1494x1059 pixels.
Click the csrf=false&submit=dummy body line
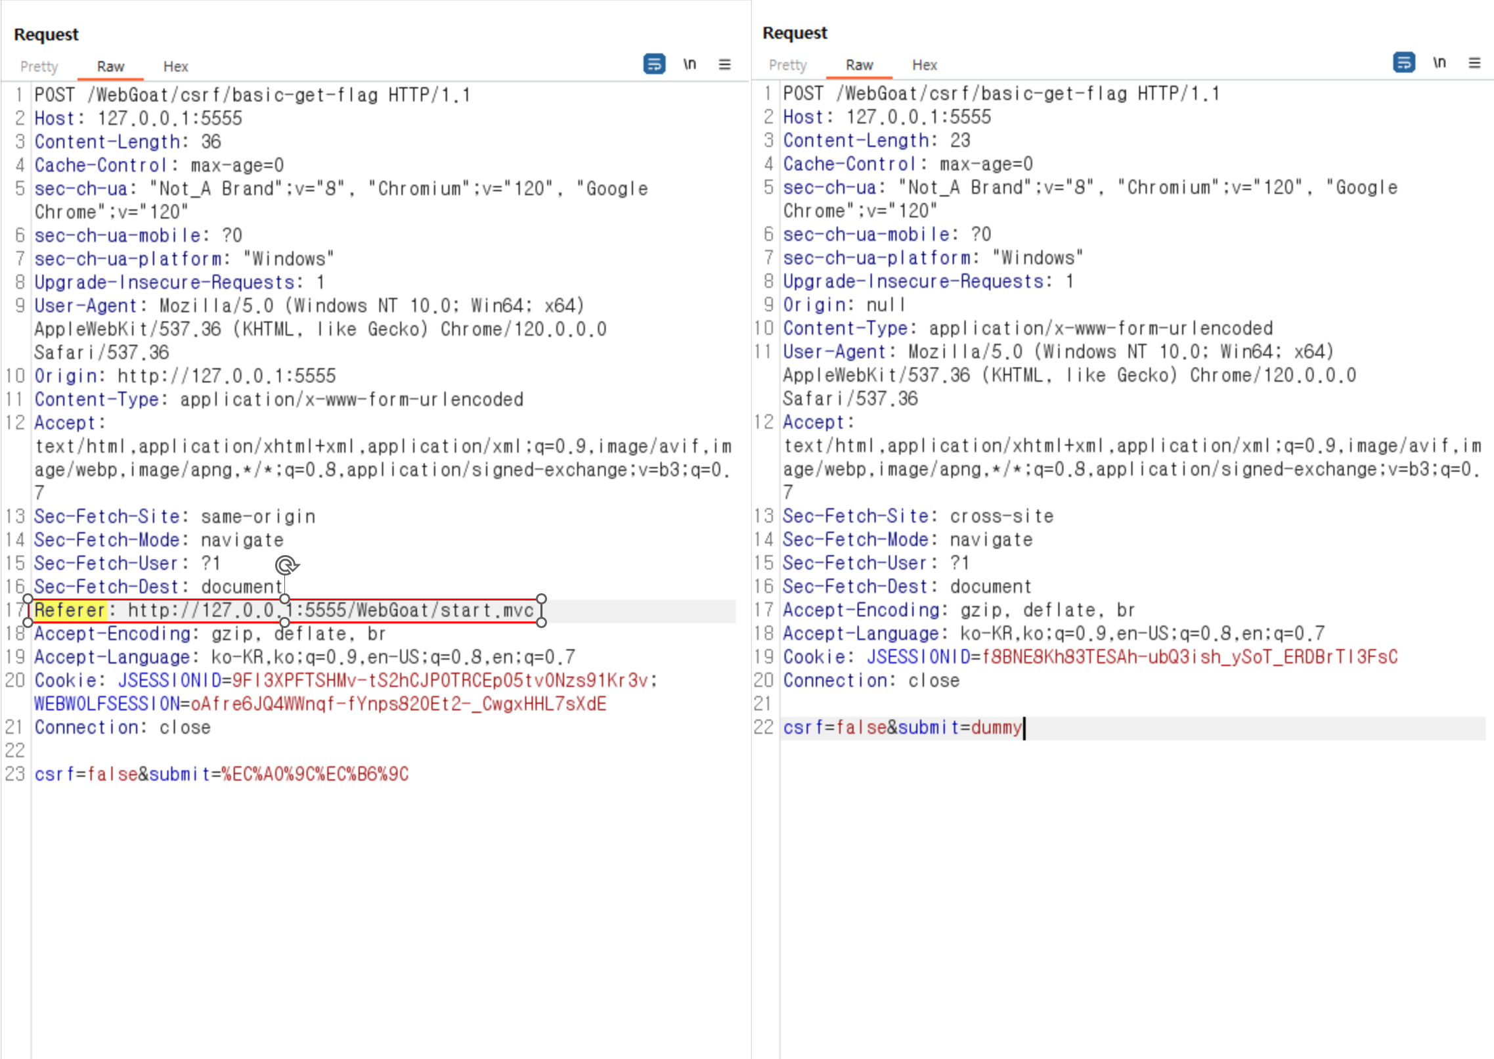(x=902, y=727)
